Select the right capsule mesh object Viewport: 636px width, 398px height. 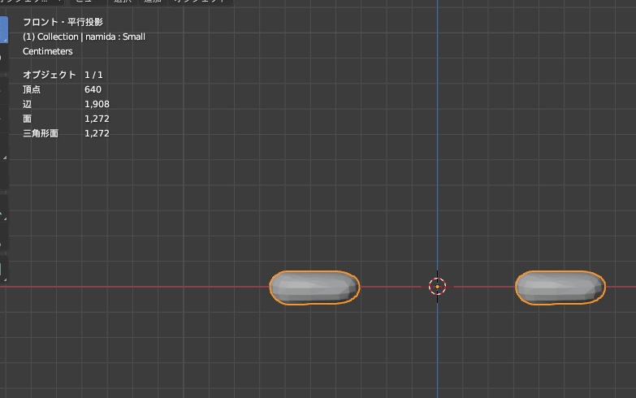point(560,288)
